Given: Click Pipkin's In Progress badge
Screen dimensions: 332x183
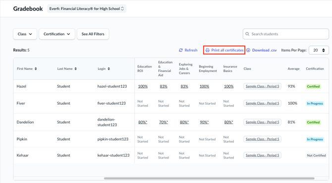Looking at the screenshot, I should click(x=315, y=139).
